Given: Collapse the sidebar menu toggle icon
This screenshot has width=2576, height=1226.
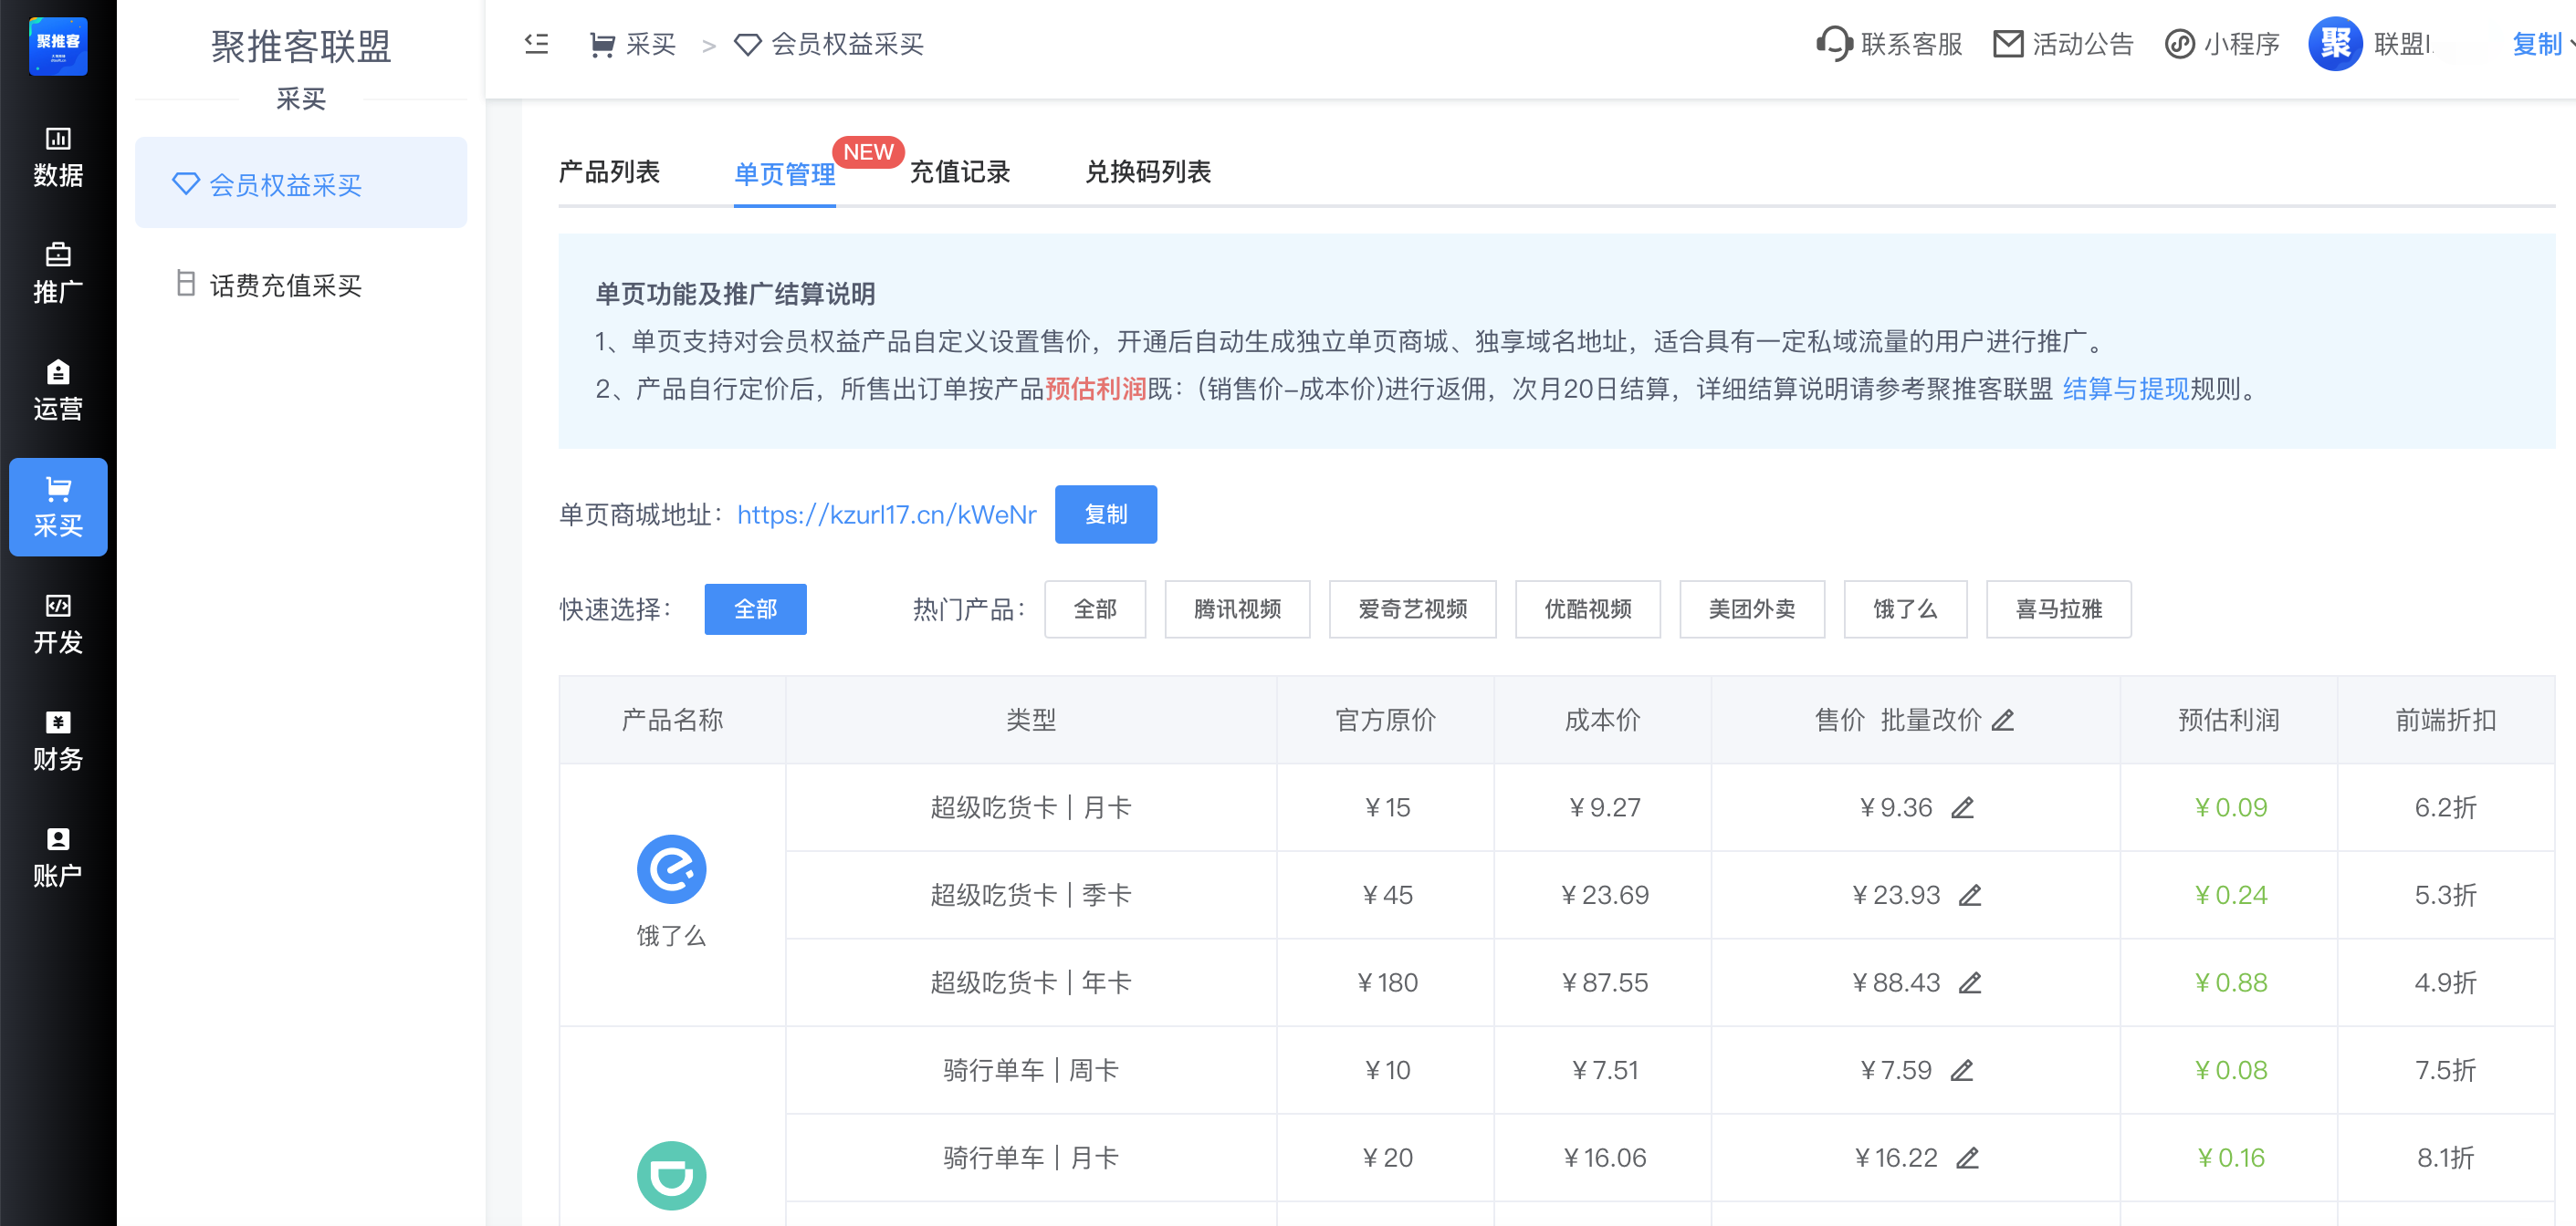Looking at the screenshot, I should point(537,44).
